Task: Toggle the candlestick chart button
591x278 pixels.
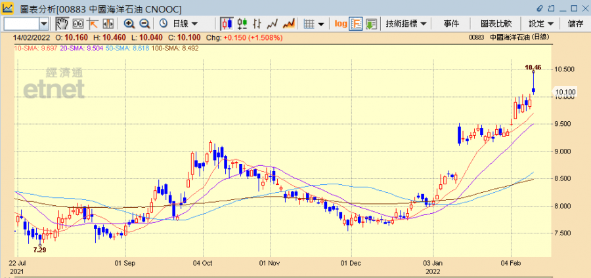Action: tap(227, 24)
